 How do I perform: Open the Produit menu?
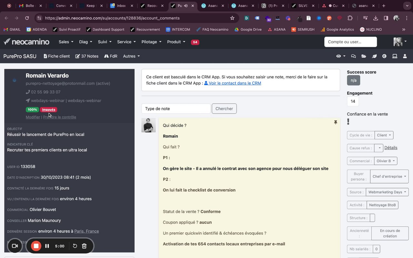click(176, 42)
